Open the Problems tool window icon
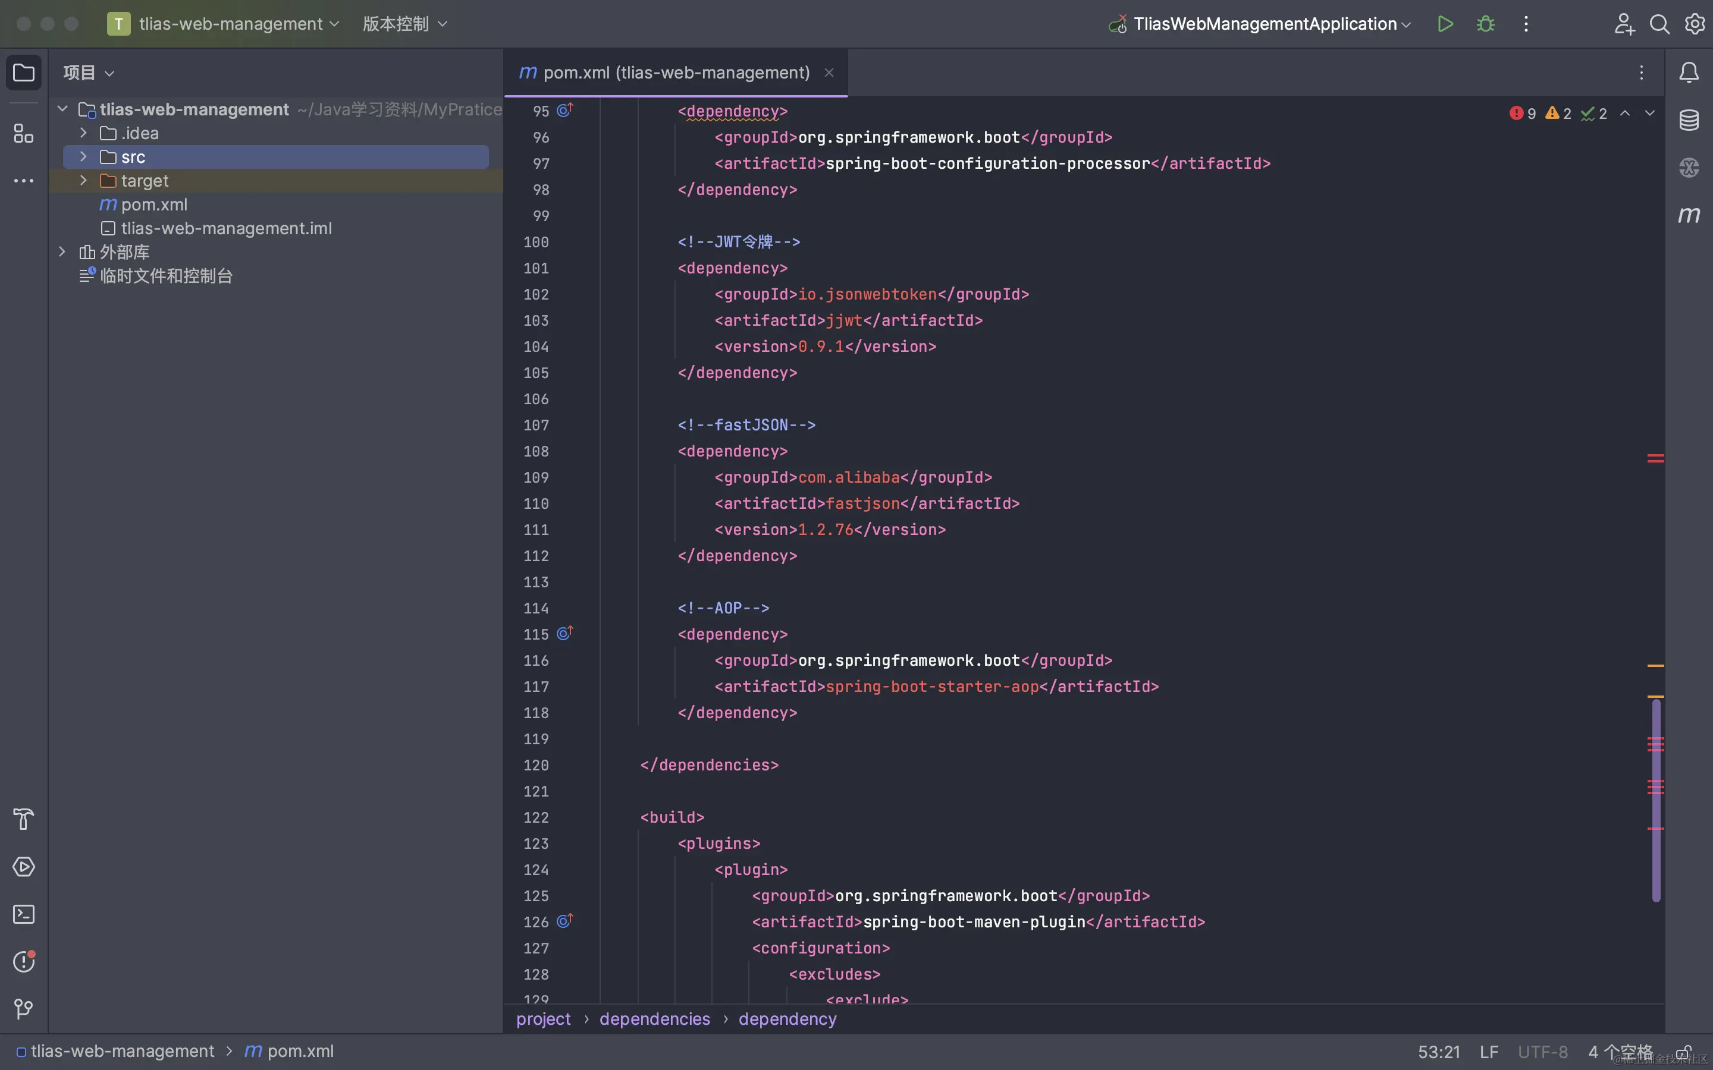The image size is (1713, 1070). click(23, 962)
